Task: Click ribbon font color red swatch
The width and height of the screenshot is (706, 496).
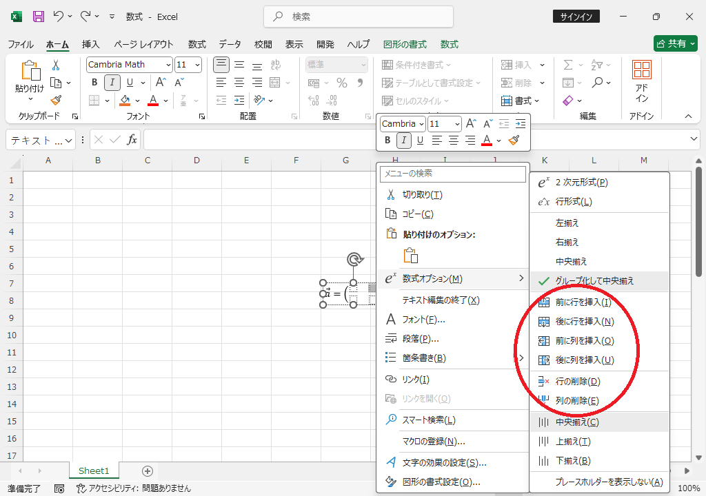Action: [153, 100]
